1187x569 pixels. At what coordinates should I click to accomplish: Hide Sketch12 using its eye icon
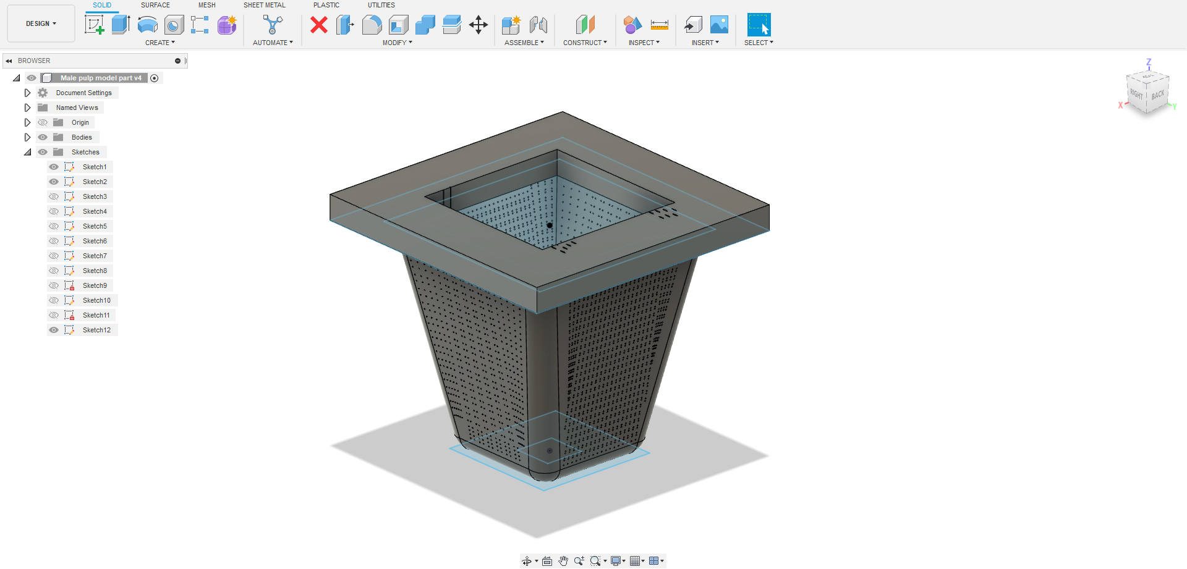54,330
